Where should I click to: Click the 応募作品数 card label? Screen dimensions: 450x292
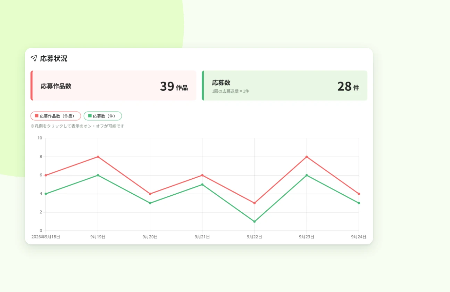(56, 86)
